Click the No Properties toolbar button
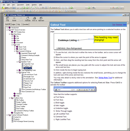Screen dimensions: 130x131 tap(70, 11)
